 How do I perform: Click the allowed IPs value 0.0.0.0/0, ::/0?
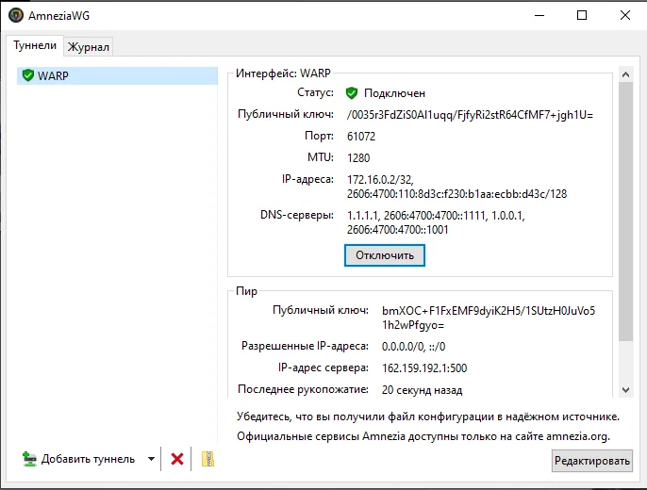413,347
